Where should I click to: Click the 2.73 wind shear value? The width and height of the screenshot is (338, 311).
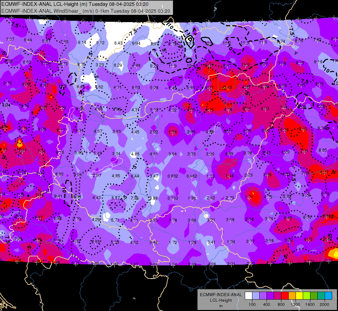pyautogui.click(x=230, y=198)
